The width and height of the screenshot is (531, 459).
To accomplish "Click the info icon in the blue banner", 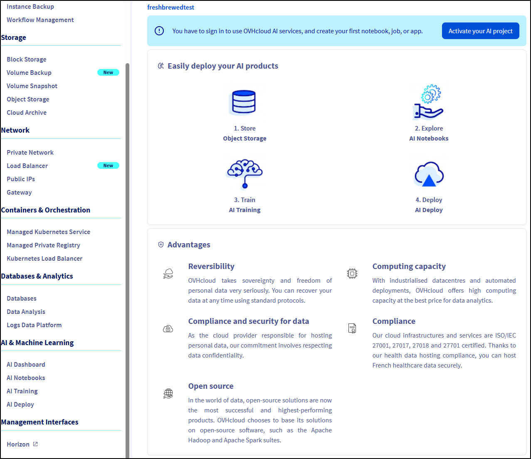I will 159,31.
